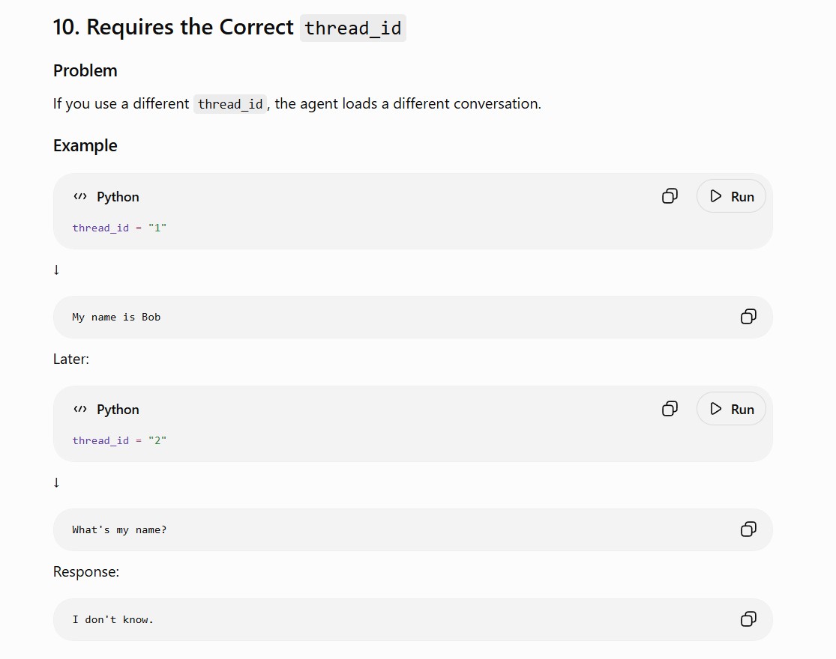Image resolution: width=836 pixels, height=659 pixels.
Task: Copy the thread_id = "2" code block
Action: pyautogui.click(x=670, y=409)
